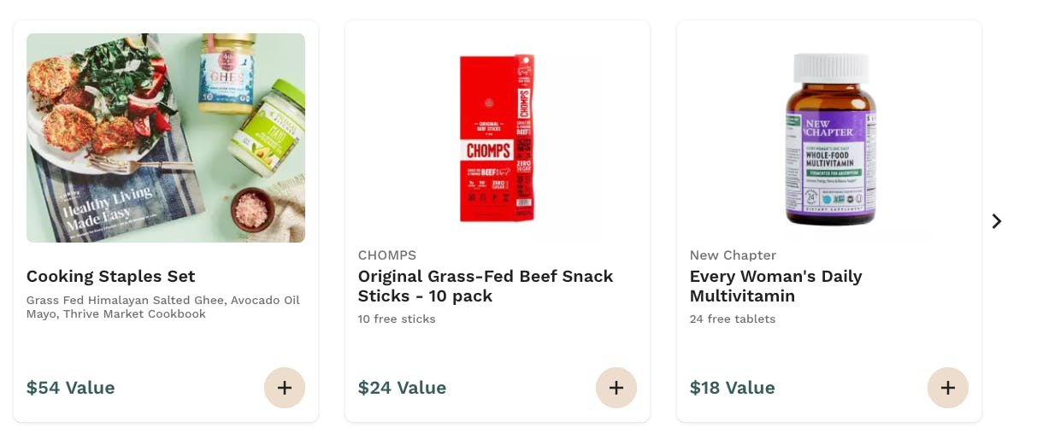Add Every Woman's Daily Multivitamin with plus button
This screenshot has height=439, width=1037.
click(x=948, y=388)
